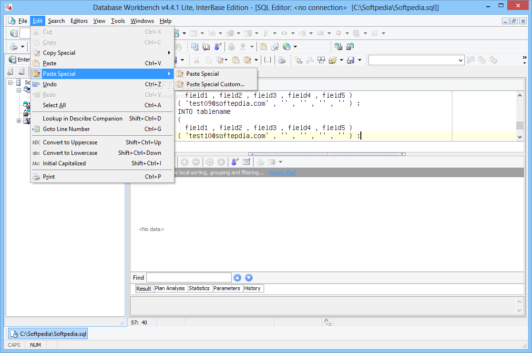Click the save floppy disk icon
Image resolution: width=532 pixels, height=353 pixels.
tap(351, 60)
